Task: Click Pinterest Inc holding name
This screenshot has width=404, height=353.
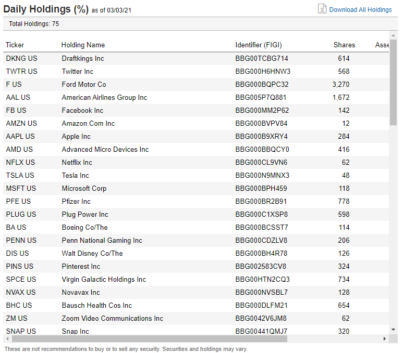Action: (81, 266)
